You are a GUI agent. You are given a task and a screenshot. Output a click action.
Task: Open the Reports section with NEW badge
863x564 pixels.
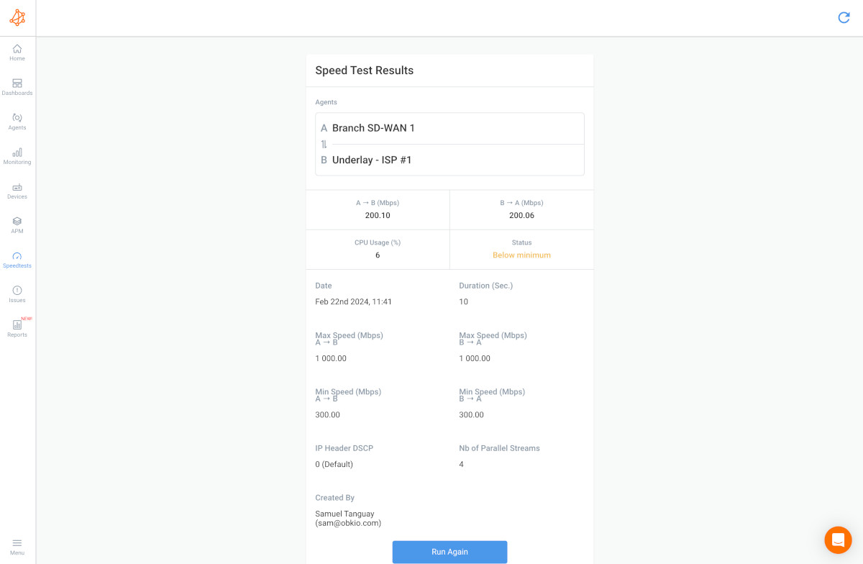[x=17, y=327]
